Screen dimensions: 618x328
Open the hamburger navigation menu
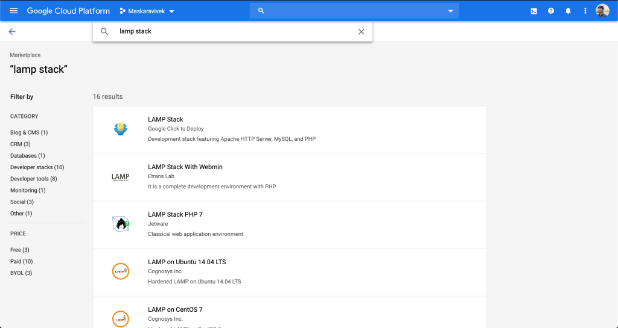point(13,11)
